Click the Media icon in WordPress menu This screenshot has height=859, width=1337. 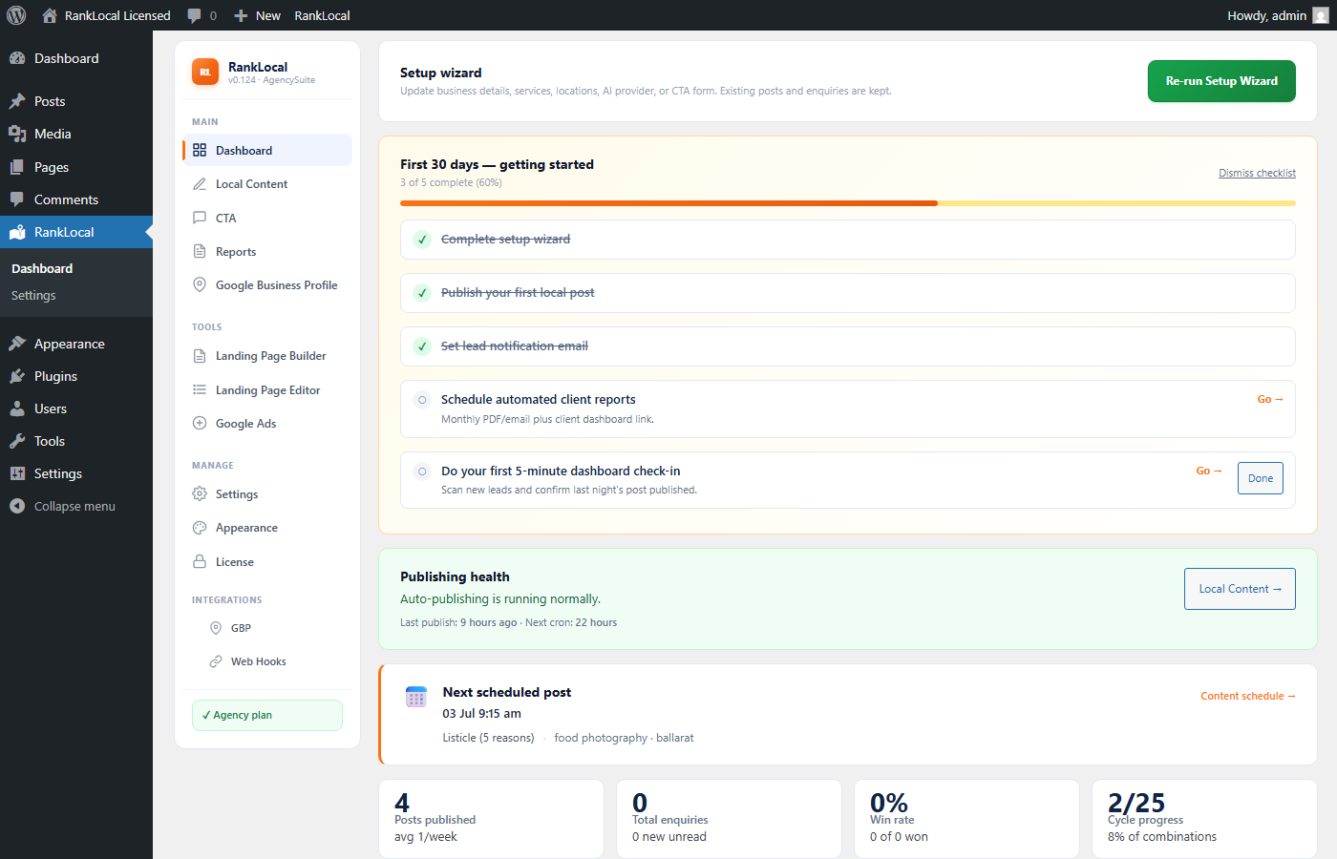point(17,134)
